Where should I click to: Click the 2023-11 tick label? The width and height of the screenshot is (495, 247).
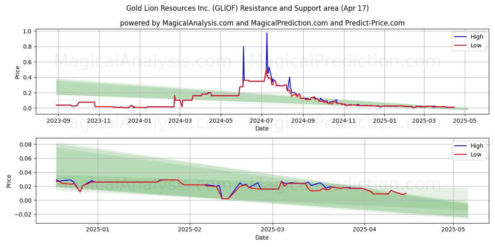click(x=99, y=121)
